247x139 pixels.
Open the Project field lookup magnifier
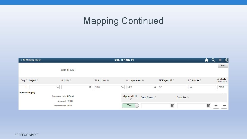57,87
